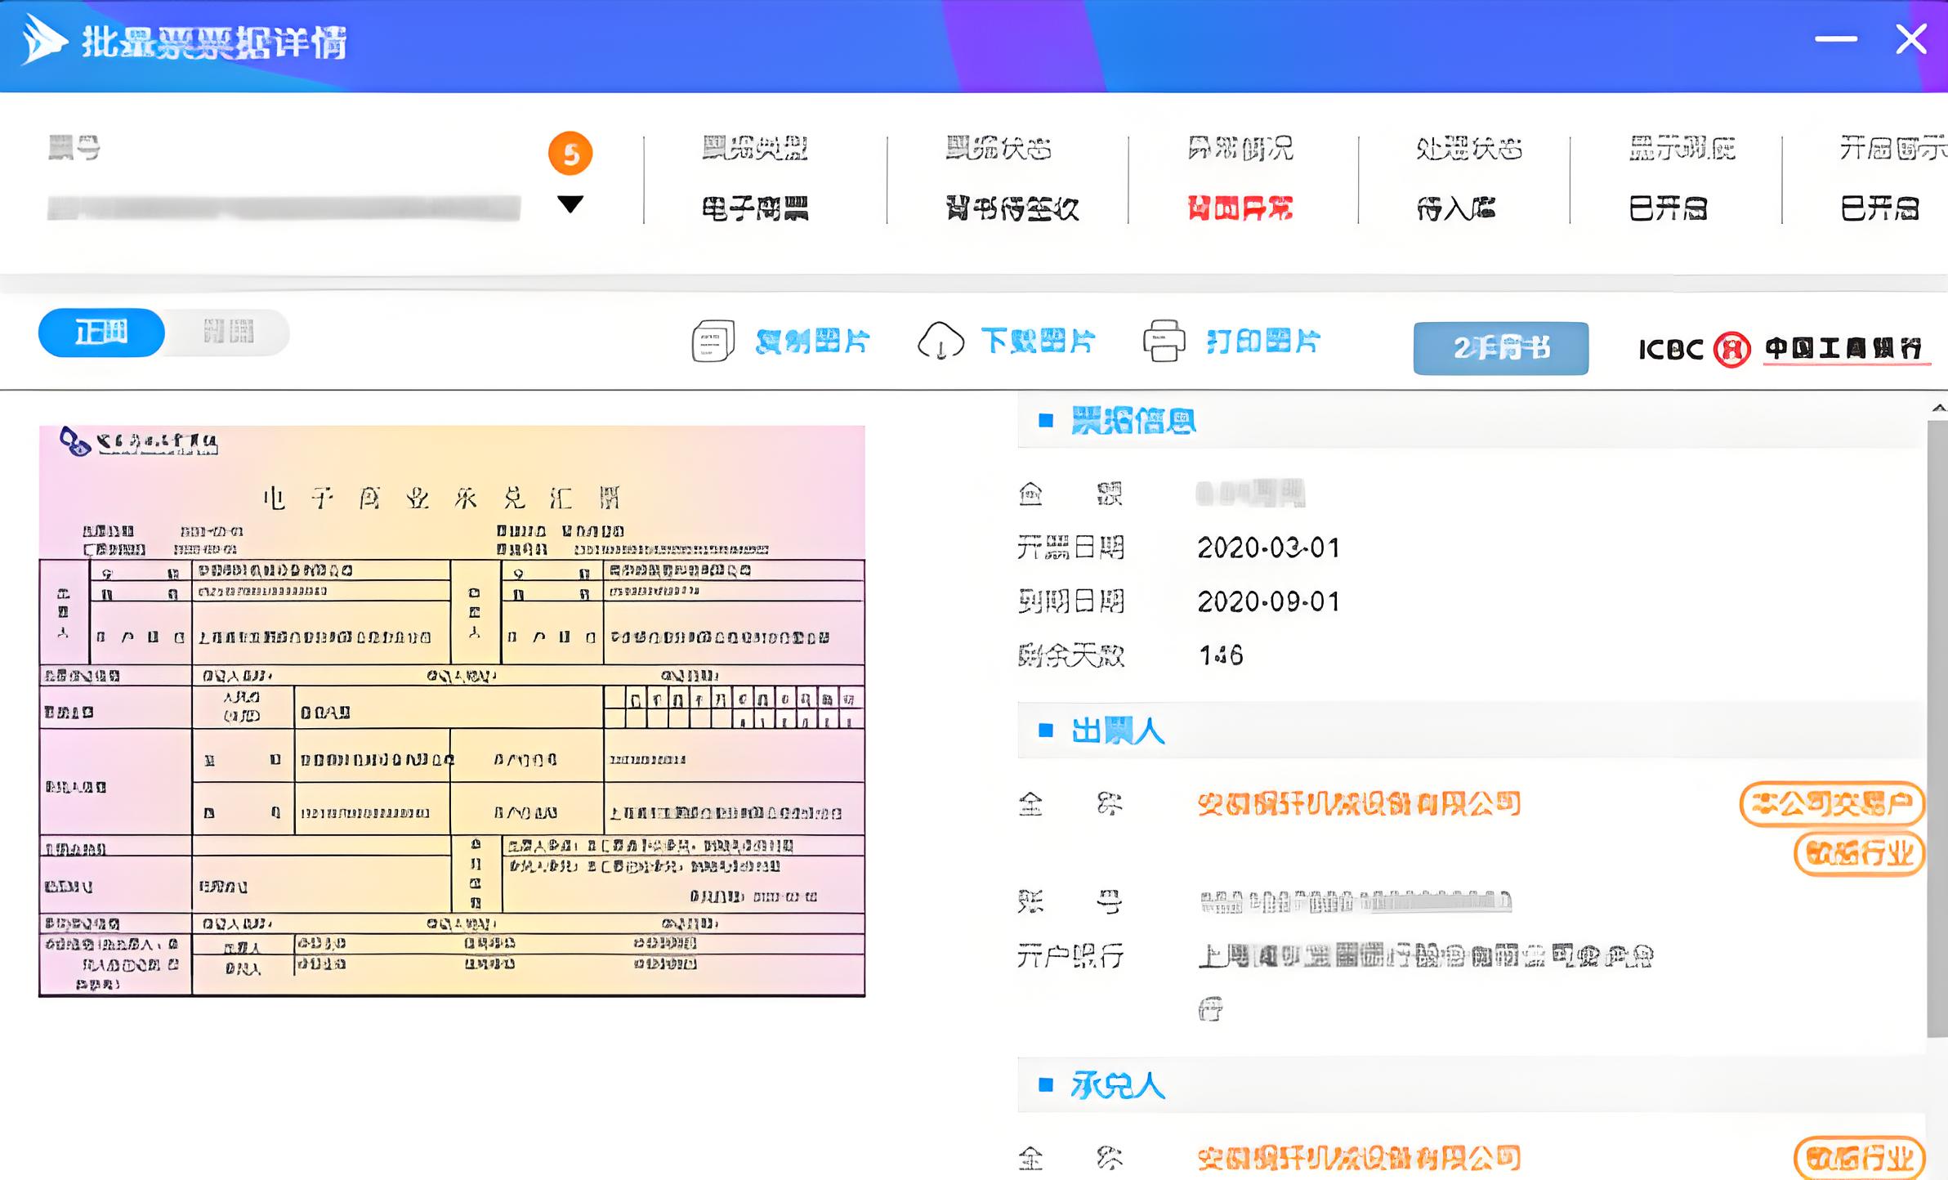
Task: Switch to the 背面 view of the bill
Action: [226, 332]
